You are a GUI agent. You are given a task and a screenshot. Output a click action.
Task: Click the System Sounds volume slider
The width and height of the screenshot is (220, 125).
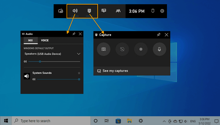coord(58,79)
